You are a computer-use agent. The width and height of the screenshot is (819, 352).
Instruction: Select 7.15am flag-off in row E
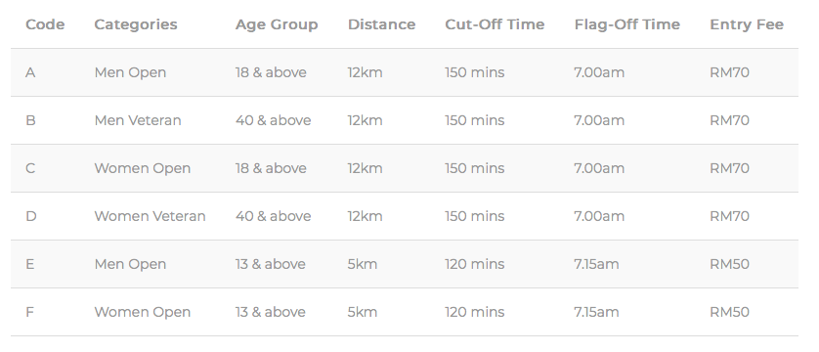(596, 264)
